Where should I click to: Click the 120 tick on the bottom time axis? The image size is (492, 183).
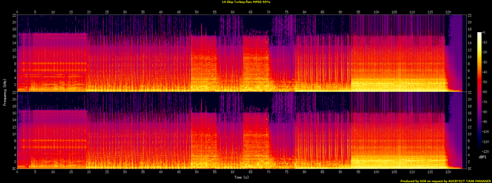tap(448, 171)
